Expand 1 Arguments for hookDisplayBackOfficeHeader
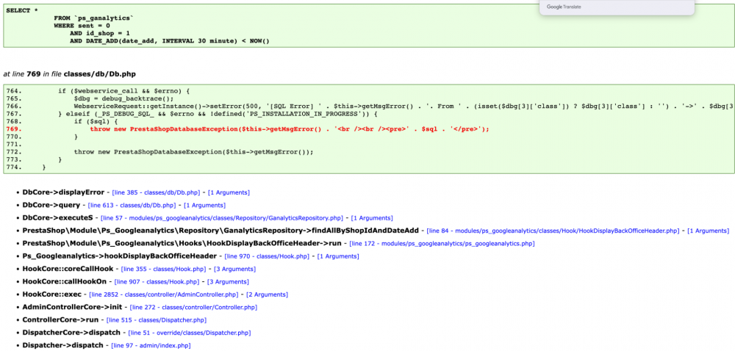Image resolution: width=735 pixels, height=351 pixels. (338, 256)
